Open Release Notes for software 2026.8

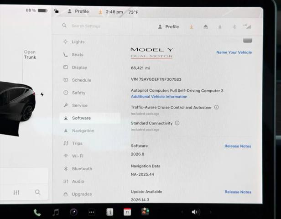(238, 146)
